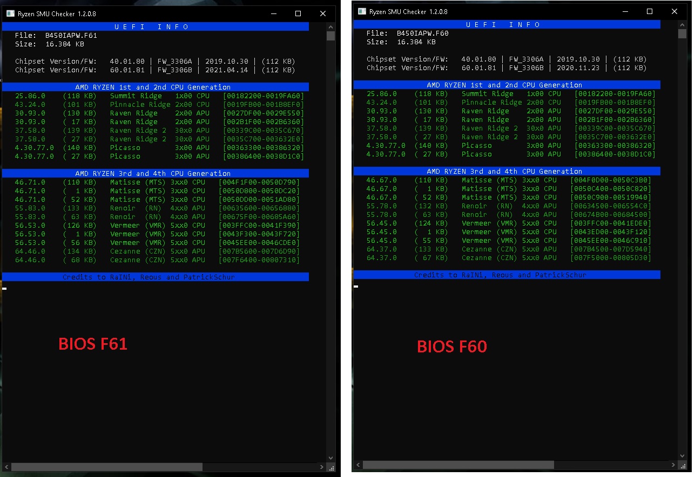Image resolution: width=695 pixels, height=477 pixels.
Task: Click the Size 16.384 KB line in the right window
Action: 401,42
